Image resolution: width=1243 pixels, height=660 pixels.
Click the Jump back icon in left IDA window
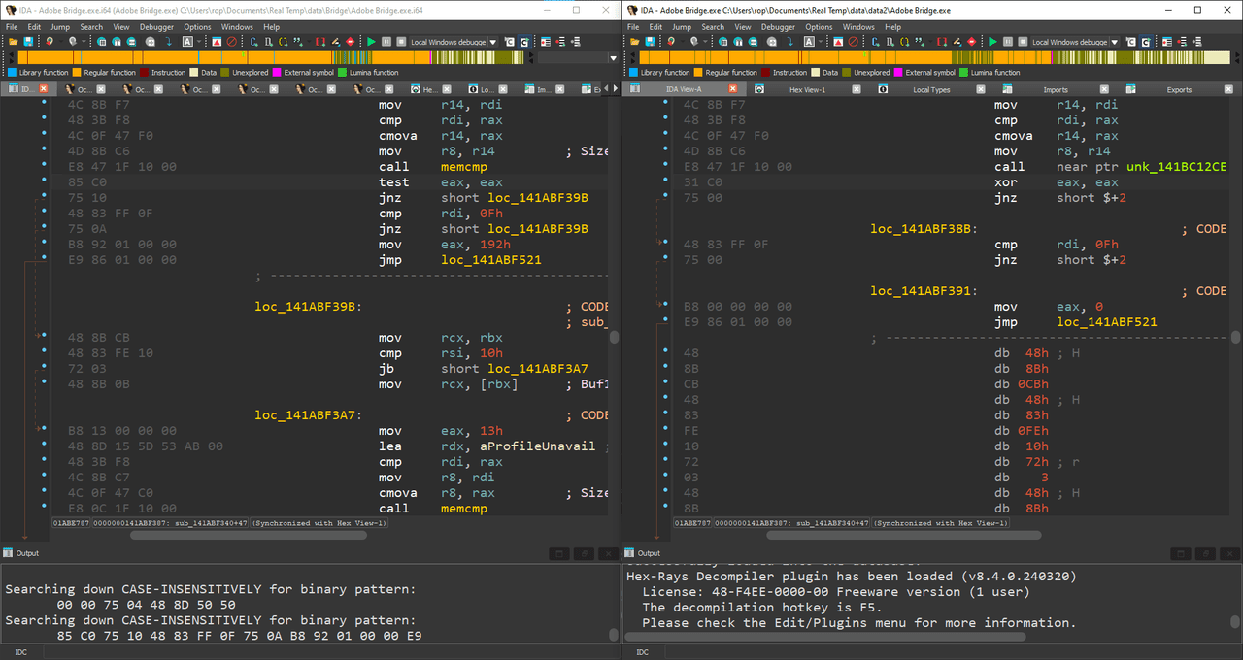[50, 42]
